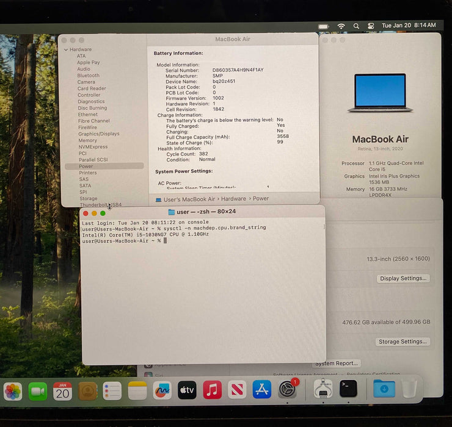Viewport: 452px width, 427px height.
Task: Select Fibre Channel in Hardware sidebar
Action: tap(93, 121)
